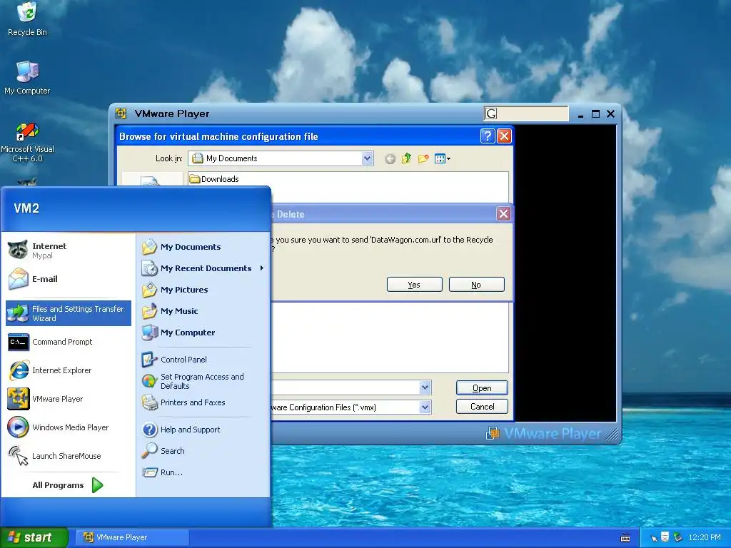Open My Computer from Start menu
Image resolution: width=731 pixels, height=548 pixels.
click(x=203, y=333)
